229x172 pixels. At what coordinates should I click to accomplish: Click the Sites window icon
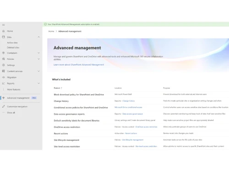coord(4,37)
